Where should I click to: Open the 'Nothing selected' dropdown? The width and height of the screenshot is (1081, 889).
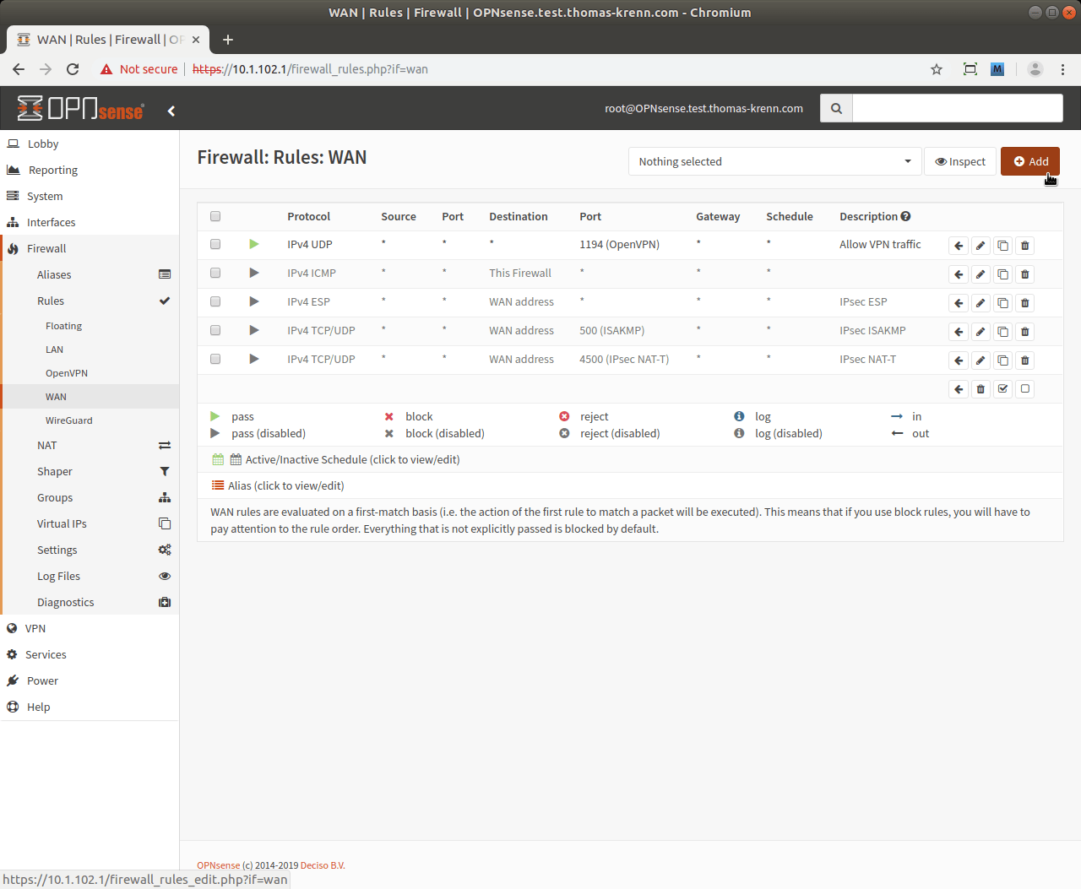pos(774,161)
